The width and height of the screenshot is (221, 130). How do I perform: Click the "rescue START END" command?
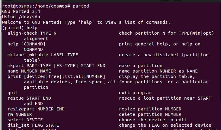click(29, 98)
